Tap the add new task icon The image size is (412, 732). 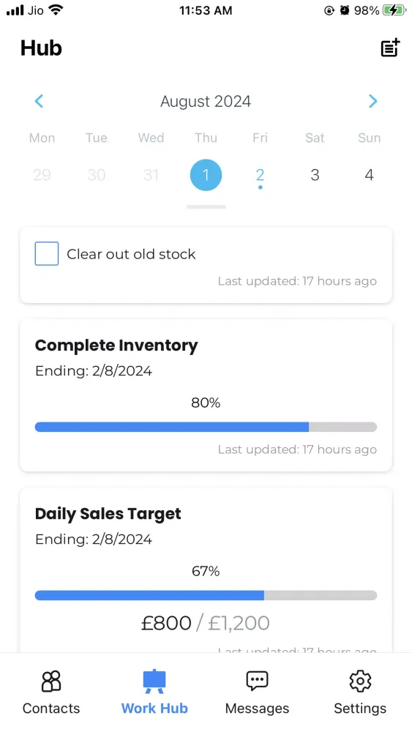click(x=390, y=48)
